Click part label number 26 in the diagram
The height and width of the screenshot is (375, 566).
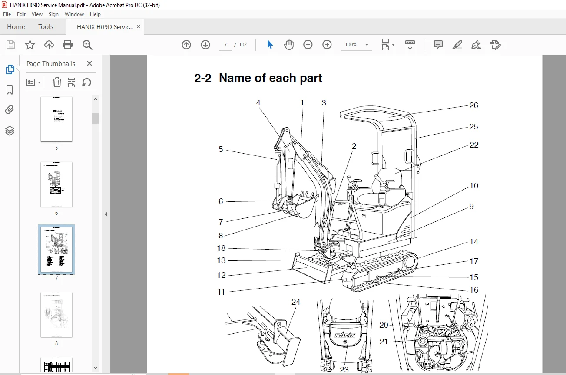tap(473, 105)
